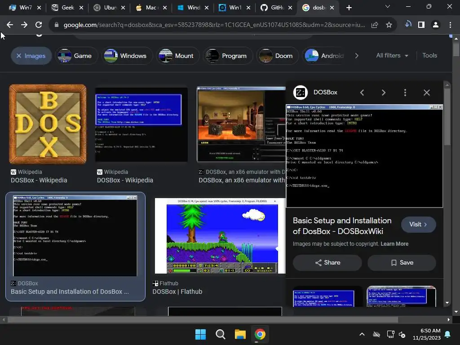Save the previewed image
Image resolution: width=460 pixels, height=345 pixels.
(x=402, y=262)
